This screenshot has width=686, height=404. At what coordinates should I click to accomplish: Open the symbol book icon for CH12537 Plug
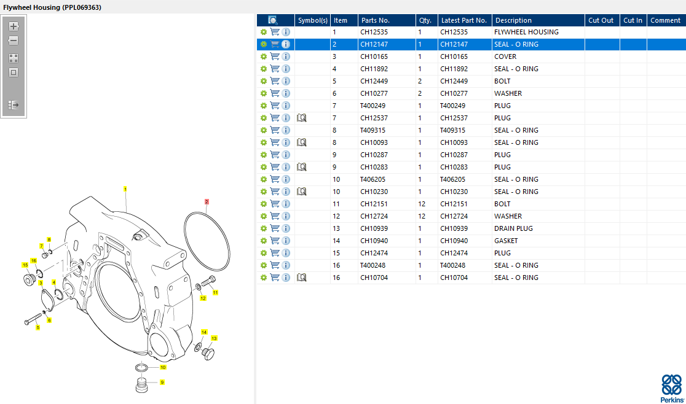tap(301, 118)
